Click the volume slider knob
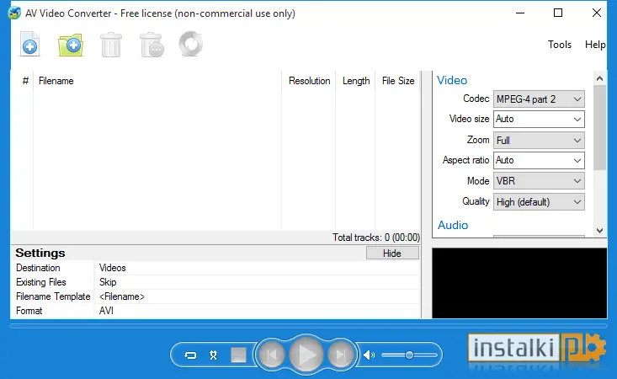617x379 pixels. 409,355
